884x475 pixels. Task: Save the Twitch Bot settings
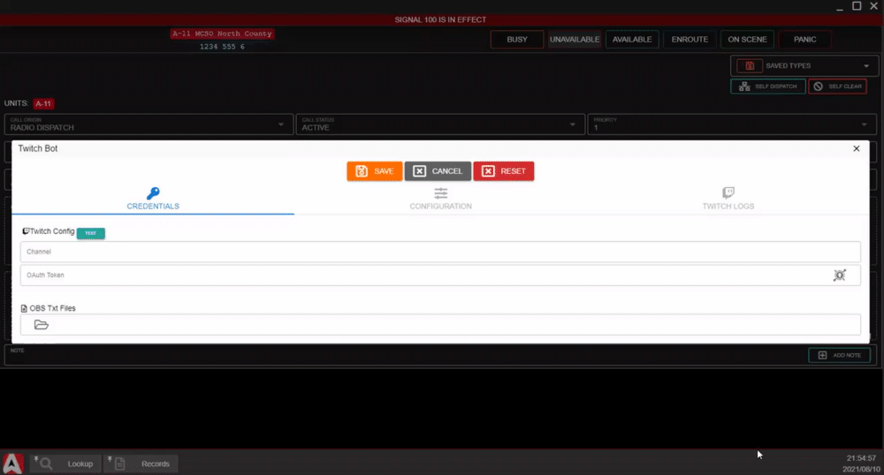(374, 171)
